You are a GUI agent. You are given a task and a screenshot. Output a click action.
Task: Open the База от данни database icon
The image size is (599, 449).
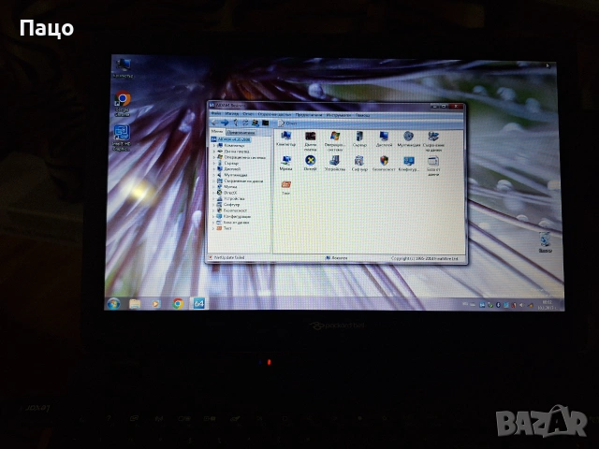coord(433,166)
